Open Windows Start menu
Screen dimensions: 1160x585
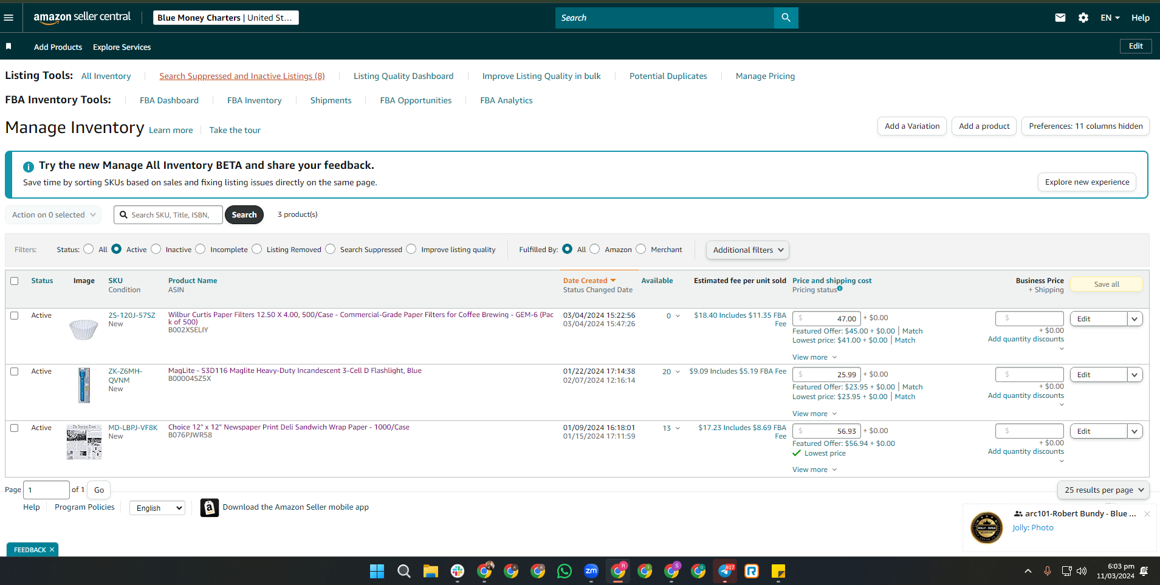[x=377, y=571]
